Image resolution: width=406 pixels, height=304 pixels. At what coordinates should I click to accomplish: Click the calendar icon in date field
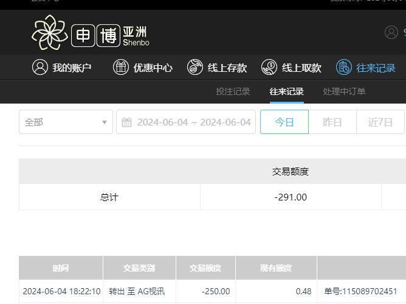tap(126, 122)
